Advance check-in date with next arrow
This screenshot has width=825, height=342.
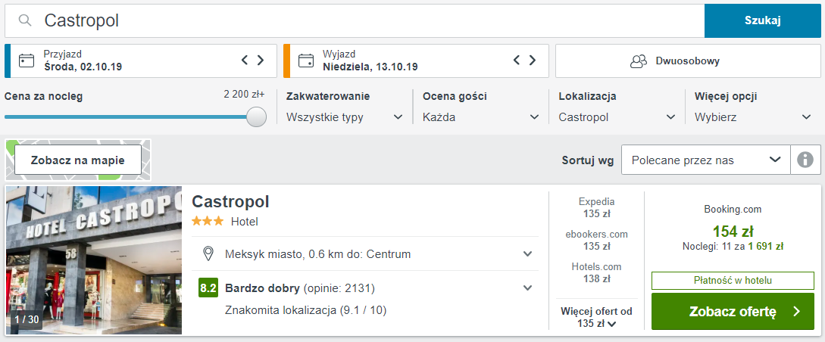(261, 60)
